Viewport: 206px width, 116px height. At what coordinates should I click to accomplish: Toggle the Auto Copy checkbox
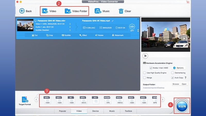tap(173, 78)
